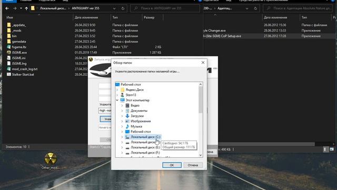The width and height of the screenshot is (337, 190).
Task: Open address history dropdown in right Explorer window
Action: click(x=247, y=8)
